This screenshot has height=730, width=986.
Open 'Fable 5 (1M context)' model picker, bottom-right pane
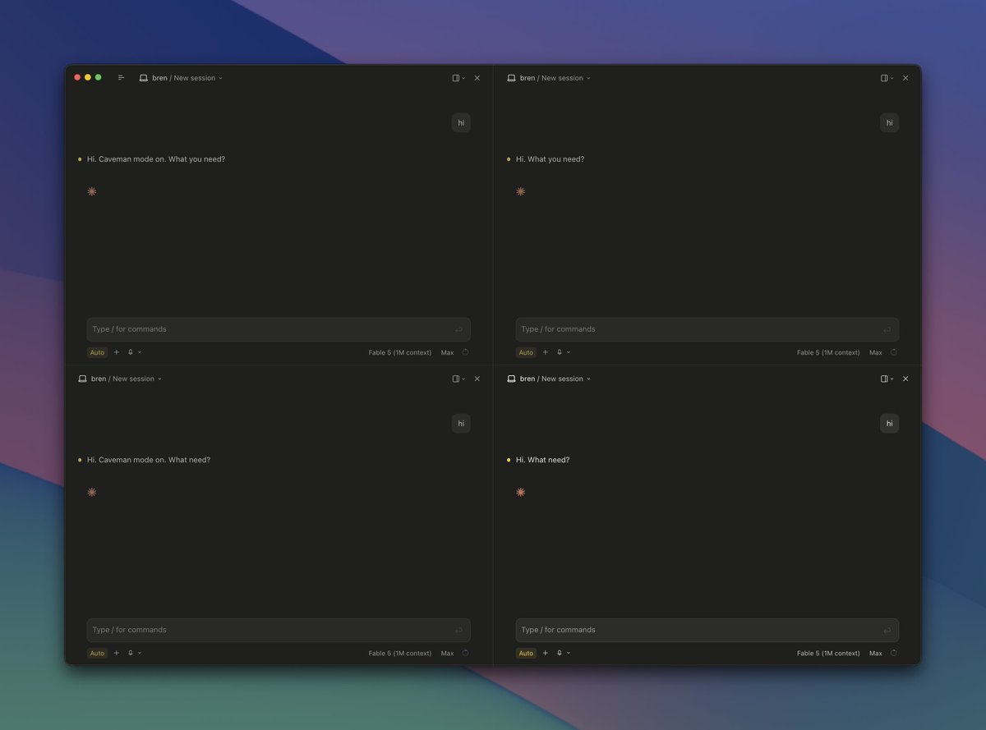coord(828,653)
